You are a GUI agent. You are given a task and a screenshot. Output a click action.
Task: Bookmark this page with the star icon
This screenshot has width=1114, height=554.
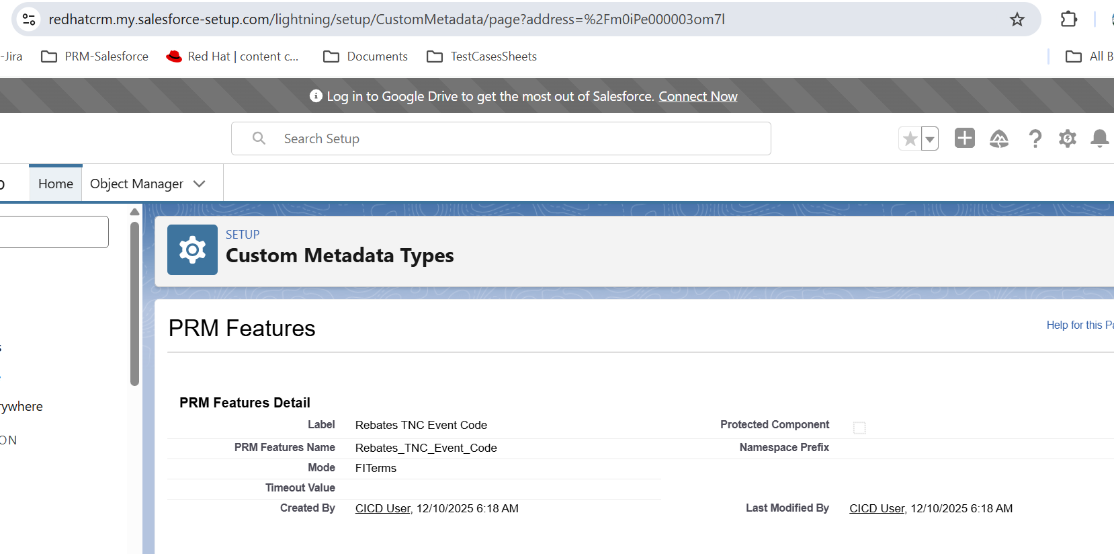coord(1017,19)
